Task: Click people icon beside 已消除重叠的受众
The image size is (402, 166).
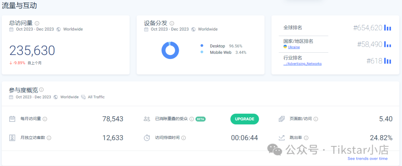Action: coord(147,119)
